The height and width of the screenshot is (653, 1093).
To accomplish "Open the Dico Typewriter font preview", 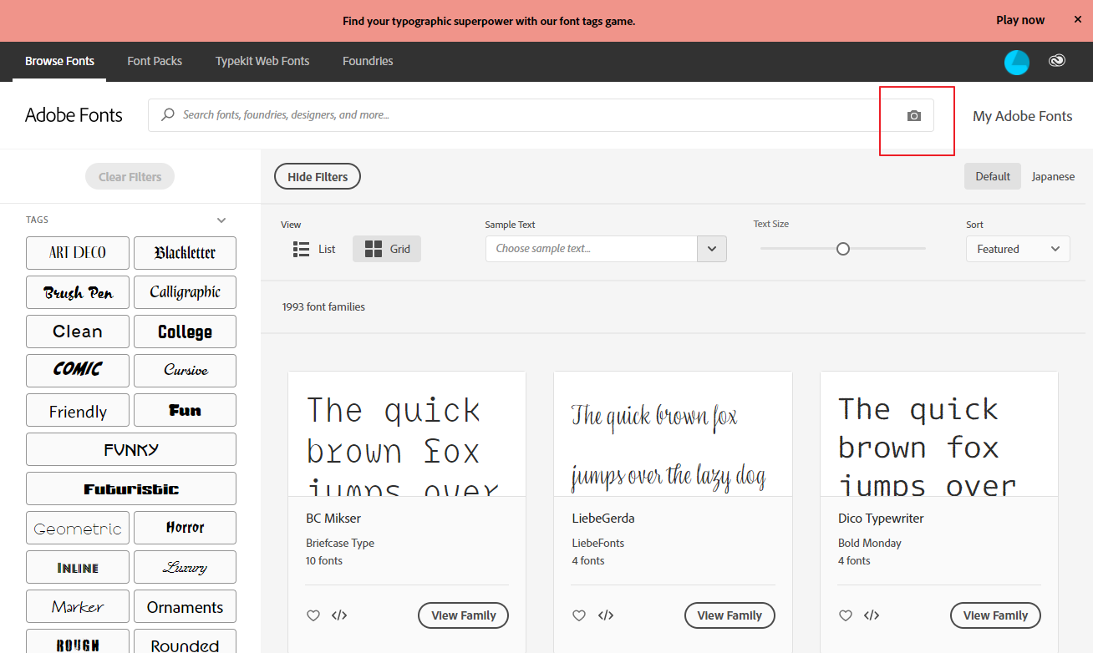I will (x=939, y=434).
